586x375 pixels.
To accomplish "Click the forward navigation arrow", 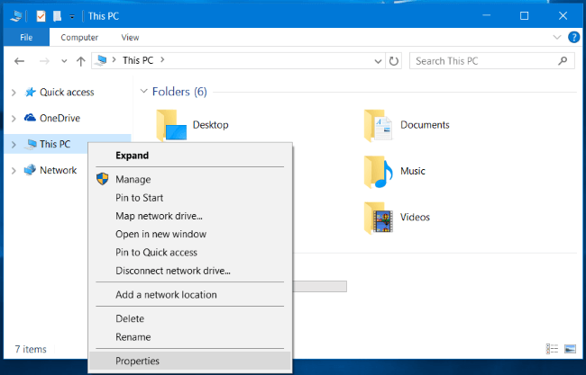I will point(44,61).
